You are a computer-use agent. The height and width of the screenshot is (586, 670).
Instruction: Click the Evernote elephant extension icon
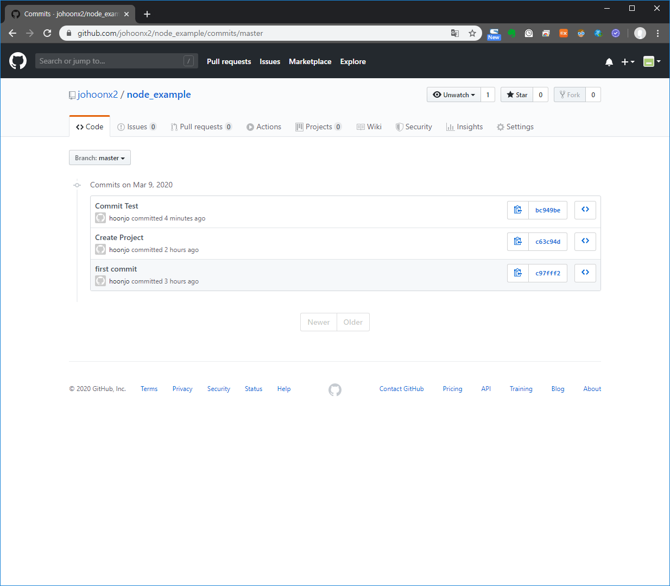click(x=511, y=33)
